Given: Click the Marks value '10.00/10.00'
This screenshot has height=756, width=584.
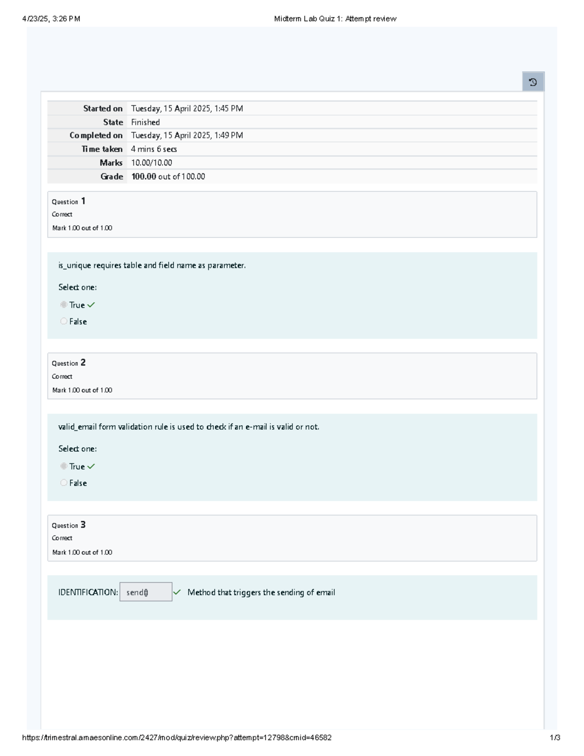Looking at the screenshot, I should click(x=151, y=163).
